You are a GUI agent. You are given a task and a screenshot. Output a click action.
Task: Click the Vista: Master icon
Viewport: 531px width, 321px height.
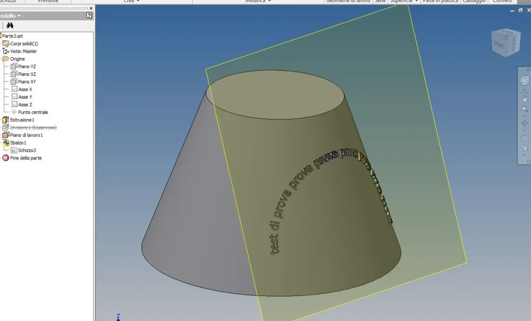tap(6, 51)
